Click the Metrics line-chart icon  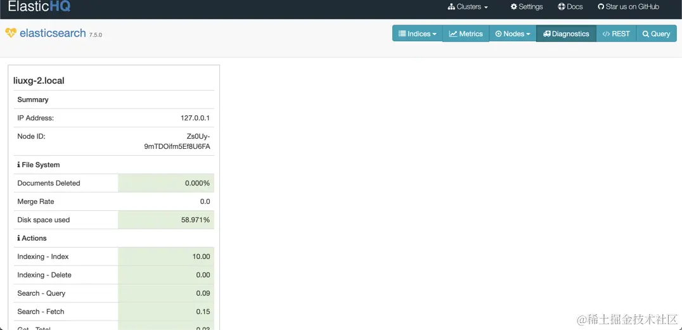(453, 34)
